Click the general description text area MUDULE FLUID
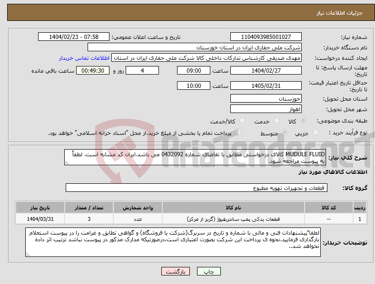Screen dimensions: 375x284 click(195, 157)
